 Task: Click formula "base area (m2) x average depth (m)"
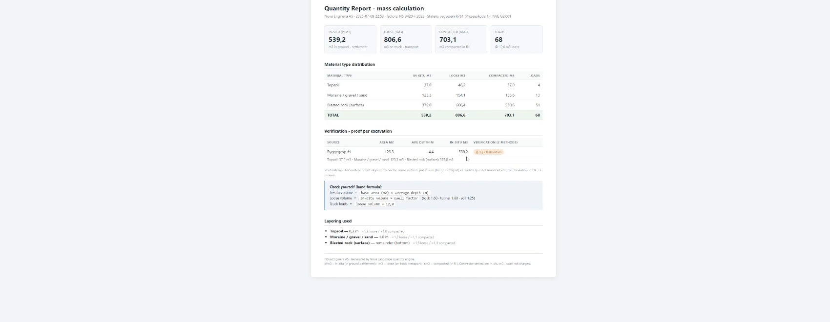pyautogui.click(x=394, y=193)
